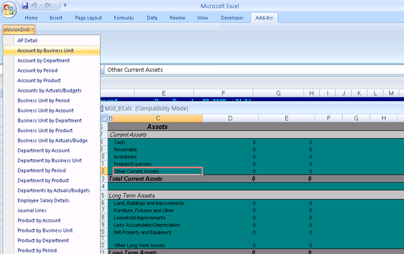Viewport: 404px width, 254px height.
Task: Click the M30_BS.xls workbook icon
Action: (x=102, y=108)
